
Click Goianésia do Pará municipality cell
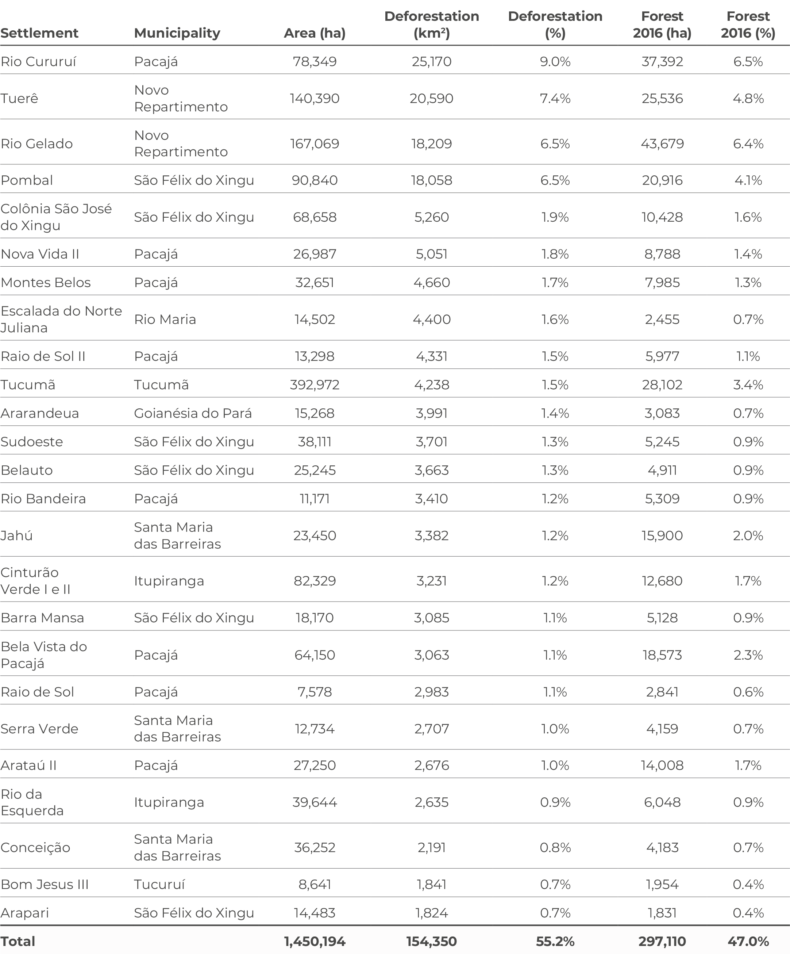193,413
